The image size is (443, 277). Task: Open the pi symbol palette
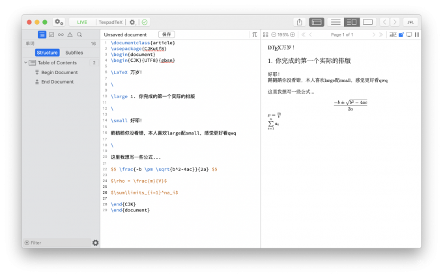255,34
